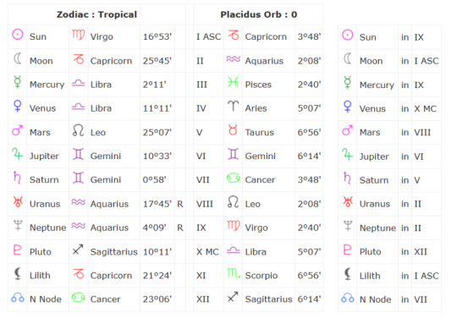
Task: Click the Jupiter symbol beside Gemini 10°33'
Action: coord(17,154)
